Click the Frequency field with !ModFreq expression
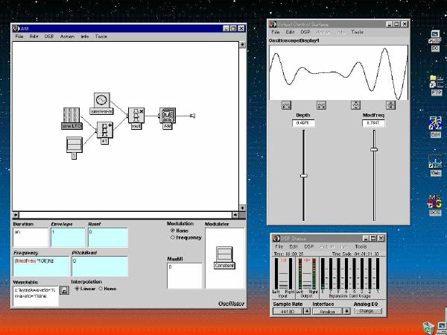The height and width of the screenshot is (335, 447). pos(41,266)
